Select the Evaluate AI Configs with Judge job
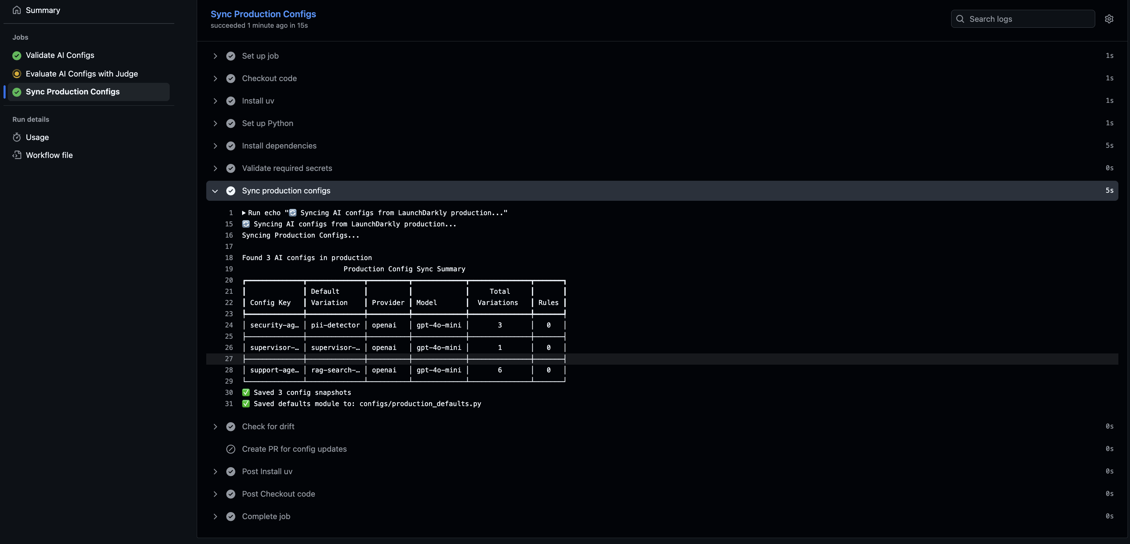The image size is (1130, 544). [x=82, y=74]
